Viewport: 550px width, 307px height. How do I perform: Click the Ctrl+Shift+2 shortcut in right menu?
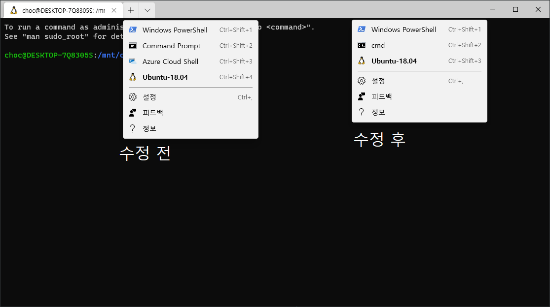[x=465, y=45]
